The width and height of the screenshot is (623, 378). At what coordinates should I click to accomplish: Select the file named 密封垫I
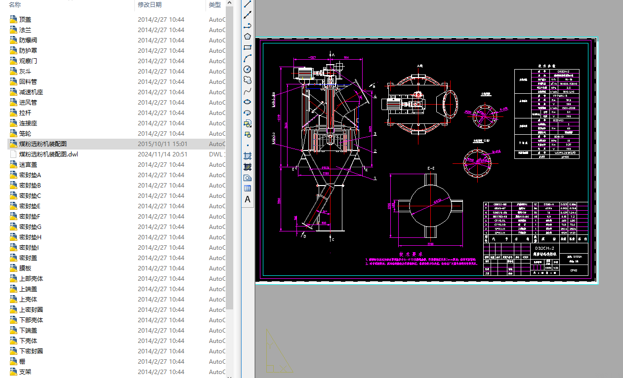point(29,248)
